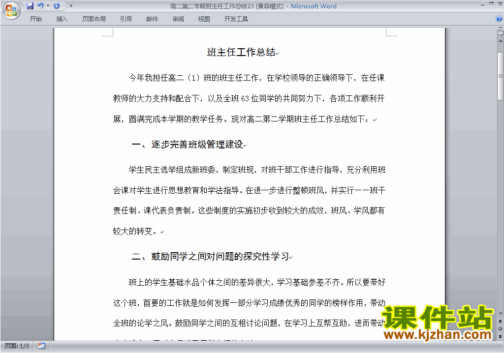Undo the last action
The height and width of the screenshot is (353, 504).
pos(40,6)
